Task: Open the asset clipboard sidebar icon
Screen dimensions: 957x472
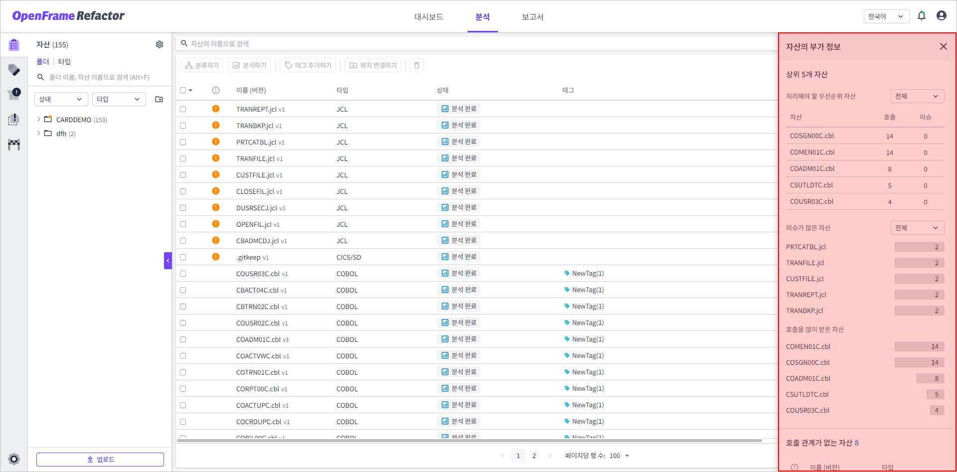Action: coord(14,45)
